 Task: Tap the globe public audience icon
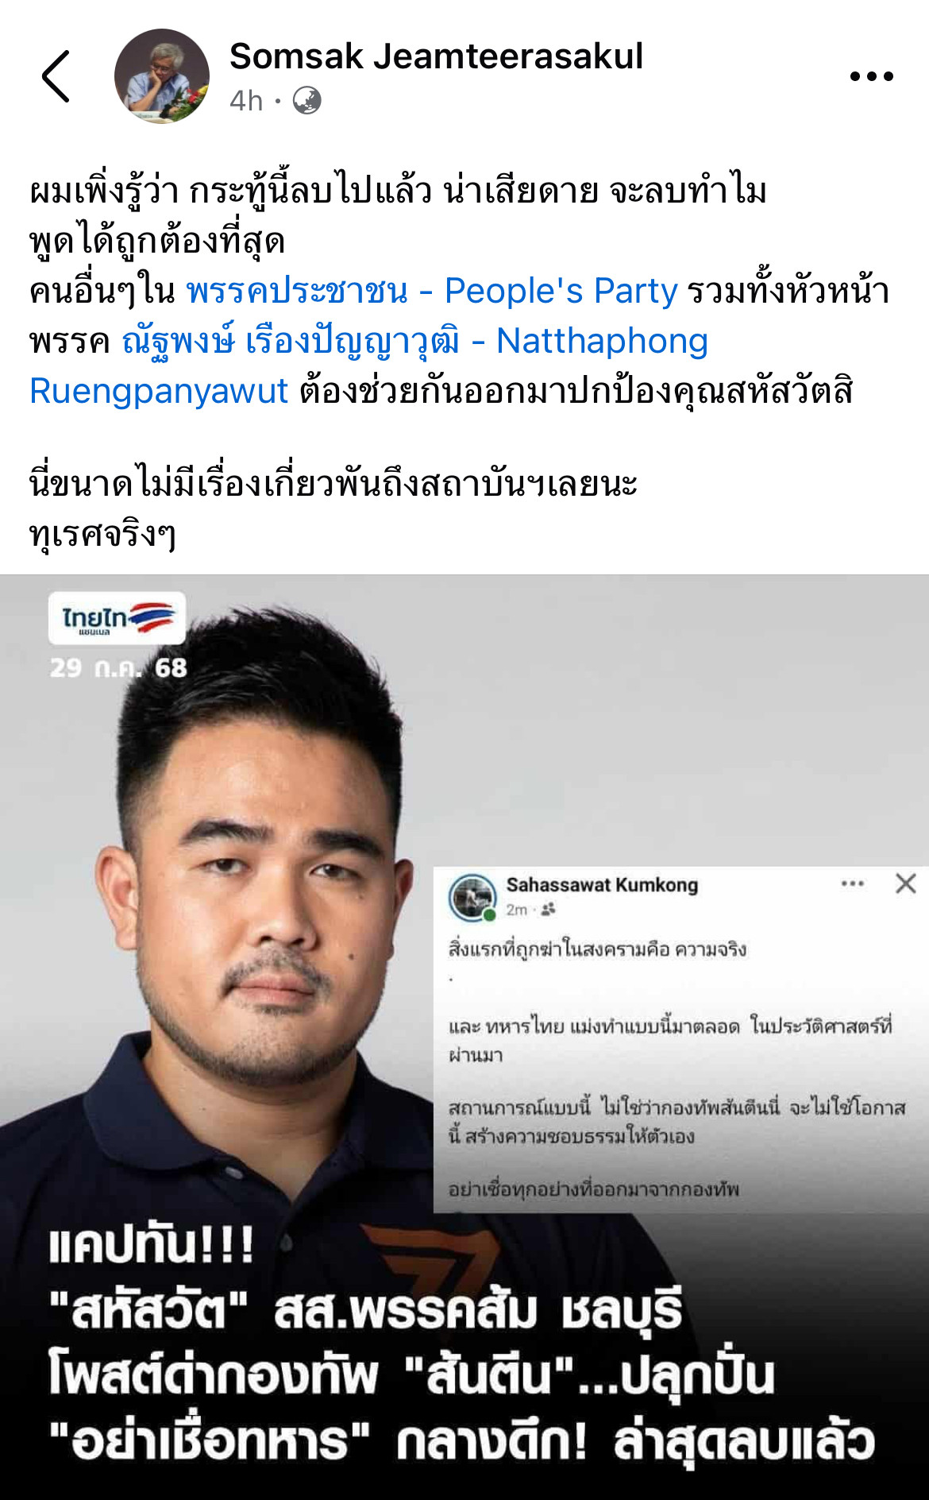pyautogui.click(x=307, y=101)
